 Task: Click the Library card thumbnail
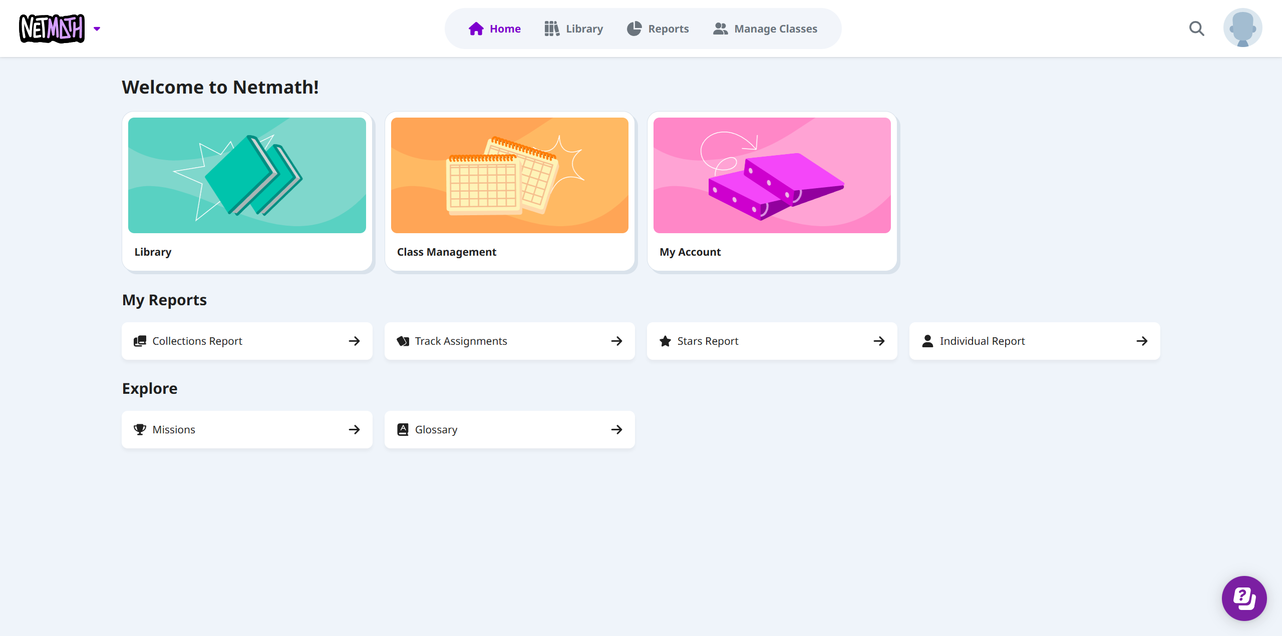tap(247, 175)
